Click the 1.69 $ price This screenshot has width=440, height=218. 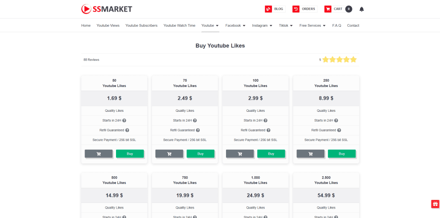click(x=114, y=98)
